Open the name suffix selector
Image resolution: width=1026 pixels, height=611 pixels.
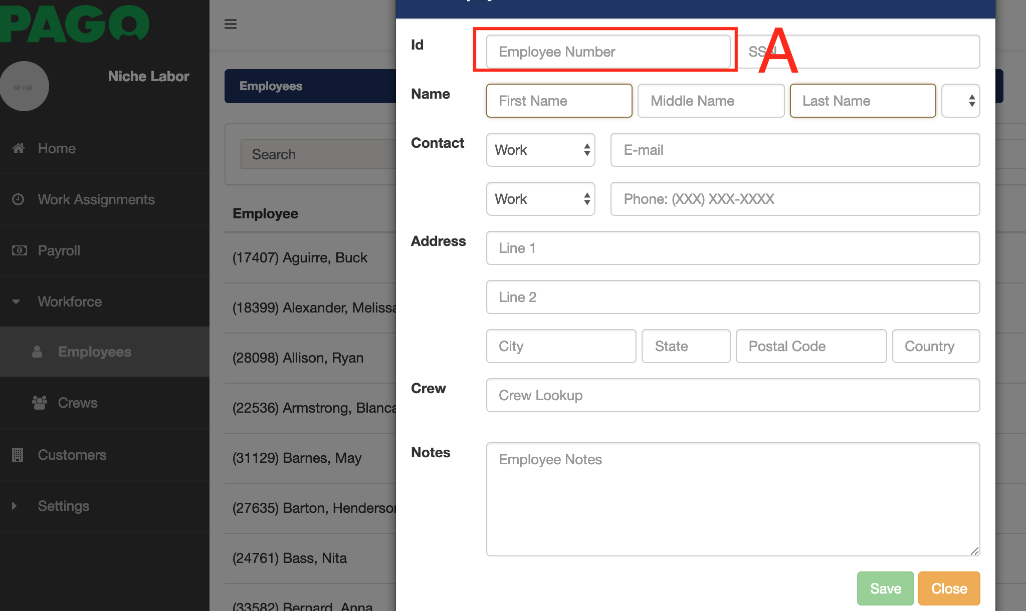click(960, 101)
